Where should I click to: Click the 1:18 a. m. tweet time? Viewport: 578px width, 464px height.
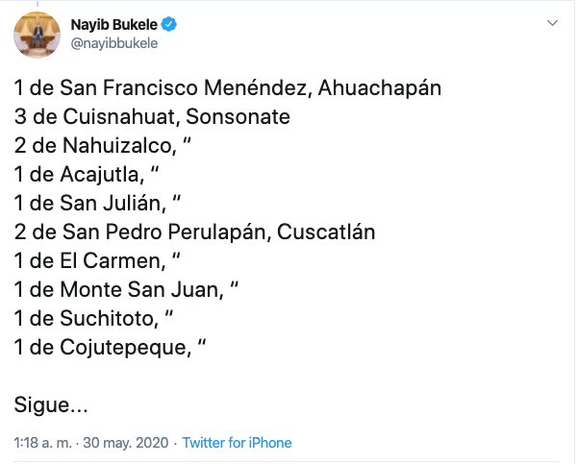pyautogui.click(x=41, y=443)
